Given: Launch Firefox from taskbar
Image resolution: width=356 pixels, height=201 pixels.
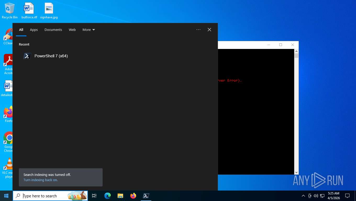Looking at the screenshot, I should pyautogui.click(x=133, y=196).
